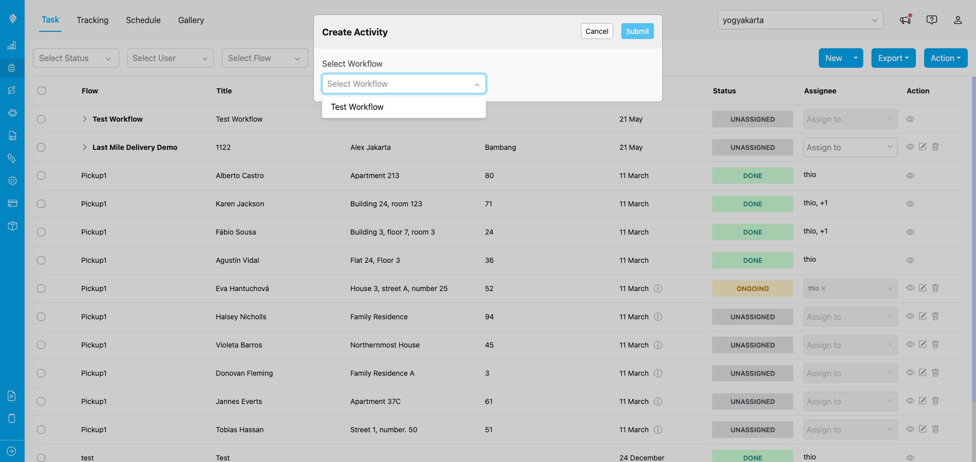Image resolution: width=976 pixels, height=462 pixels.
Task: Tick the select-all checkbox in table header
Action: click(42, 91)
